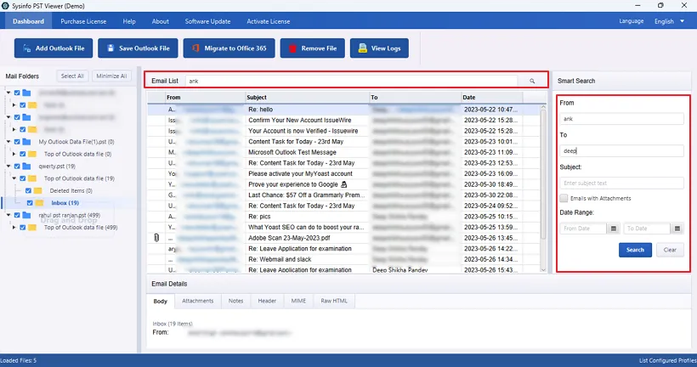The image size is (697, 367).
Task: Click the rahul pst ranjan.pst folder icon
Action: [x=26, y=215]
